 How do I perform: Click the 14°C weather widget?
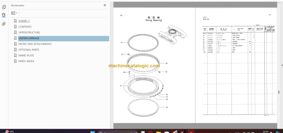pos(9,132)
